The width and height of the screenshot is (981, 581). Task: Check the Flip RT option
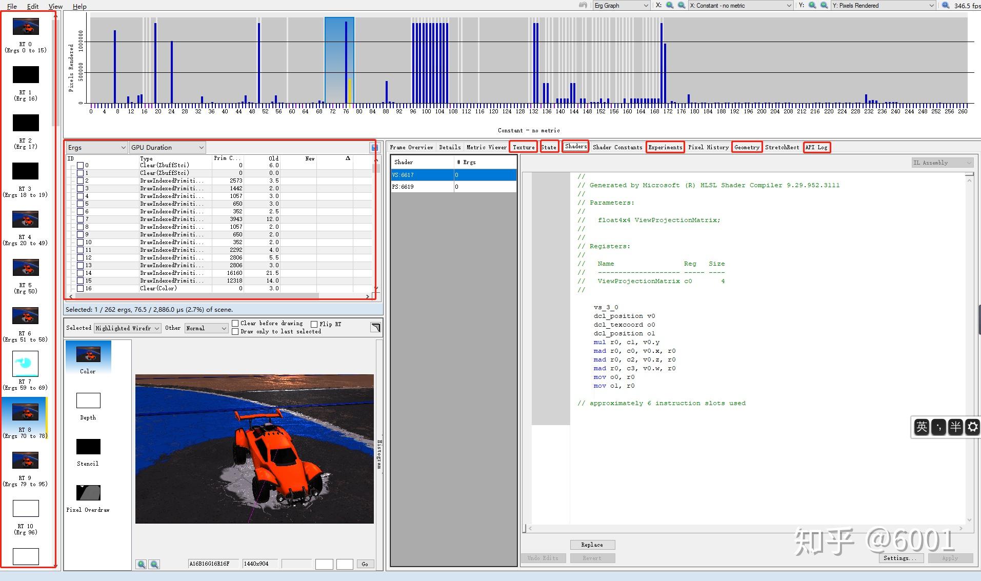(x=314, y=324)
